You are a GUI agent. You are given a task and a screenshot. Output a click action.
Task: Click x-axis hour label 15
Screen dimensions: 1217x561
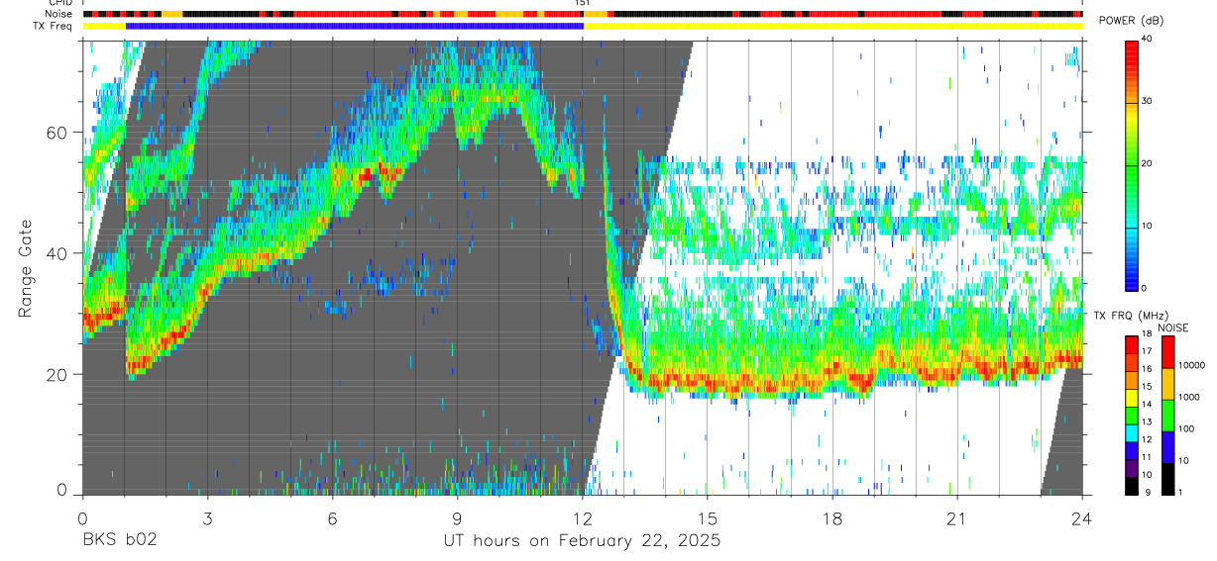(708, 518)
